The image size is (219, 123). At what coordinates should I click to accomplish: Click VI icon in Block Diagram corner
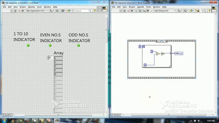click(x=214, y=9)
